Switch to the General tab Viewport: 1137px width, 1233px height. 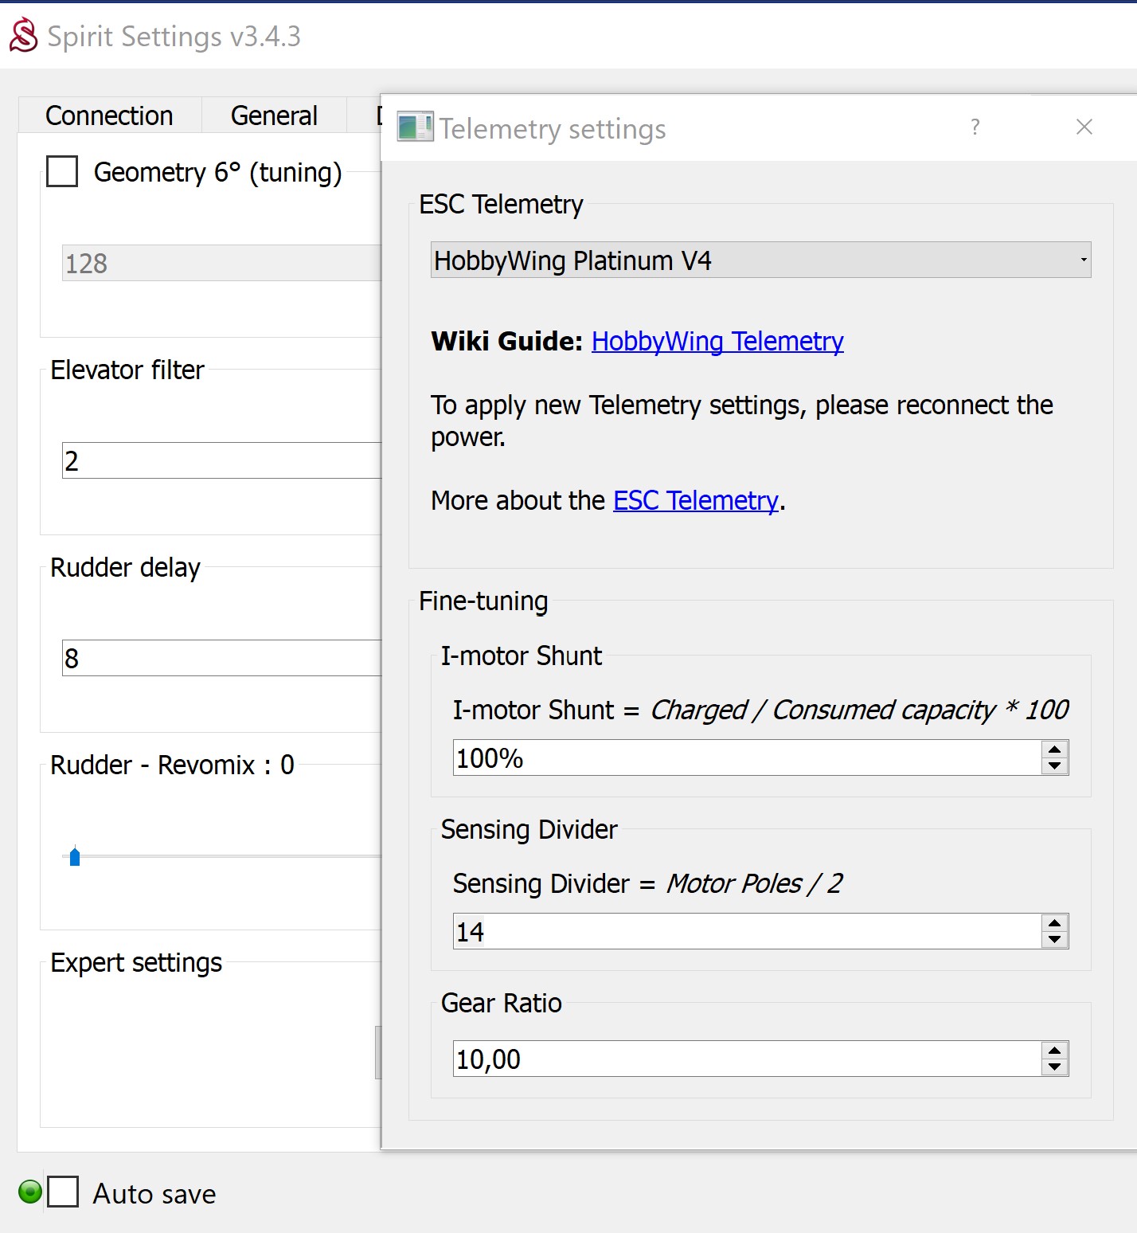(x=274, y=115)
